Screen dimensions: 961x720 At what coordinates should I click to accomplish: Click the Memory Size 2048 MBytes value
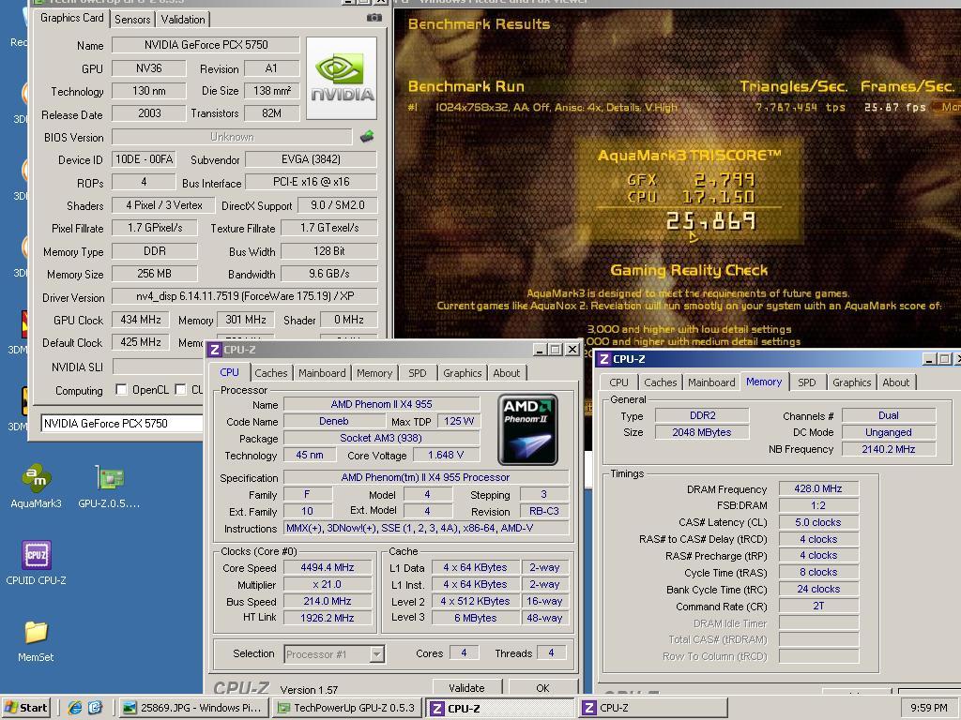(702, 432)
